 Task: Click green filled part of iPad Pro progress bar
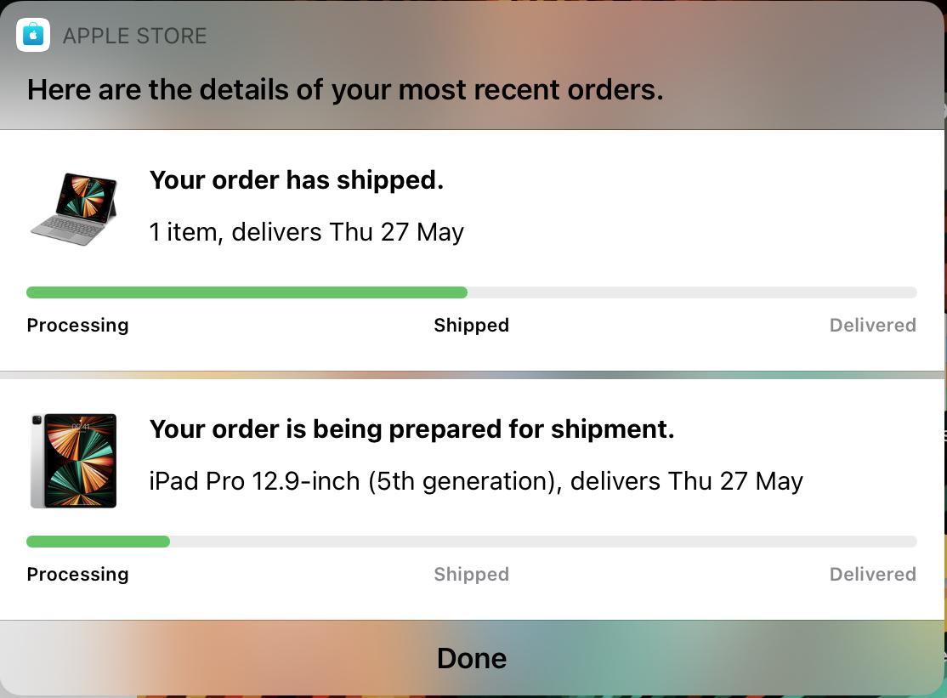tap(98, 542)
